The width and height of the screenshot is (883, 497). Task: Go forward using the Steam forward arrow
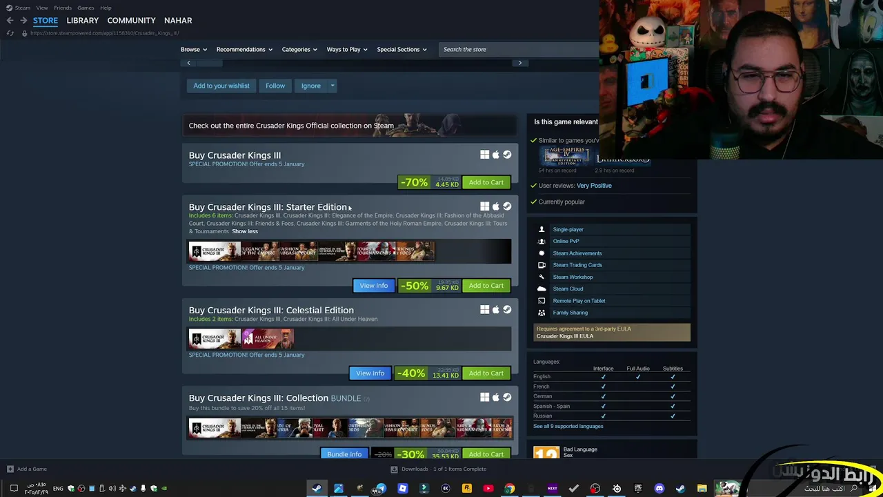pos(23,21)
